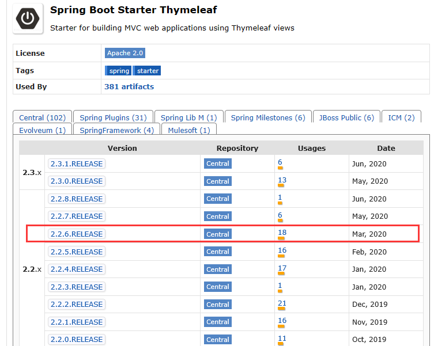Switch to the Evolveum (1) tab
This screenshot has width=434, height=346.
(42, 130)
